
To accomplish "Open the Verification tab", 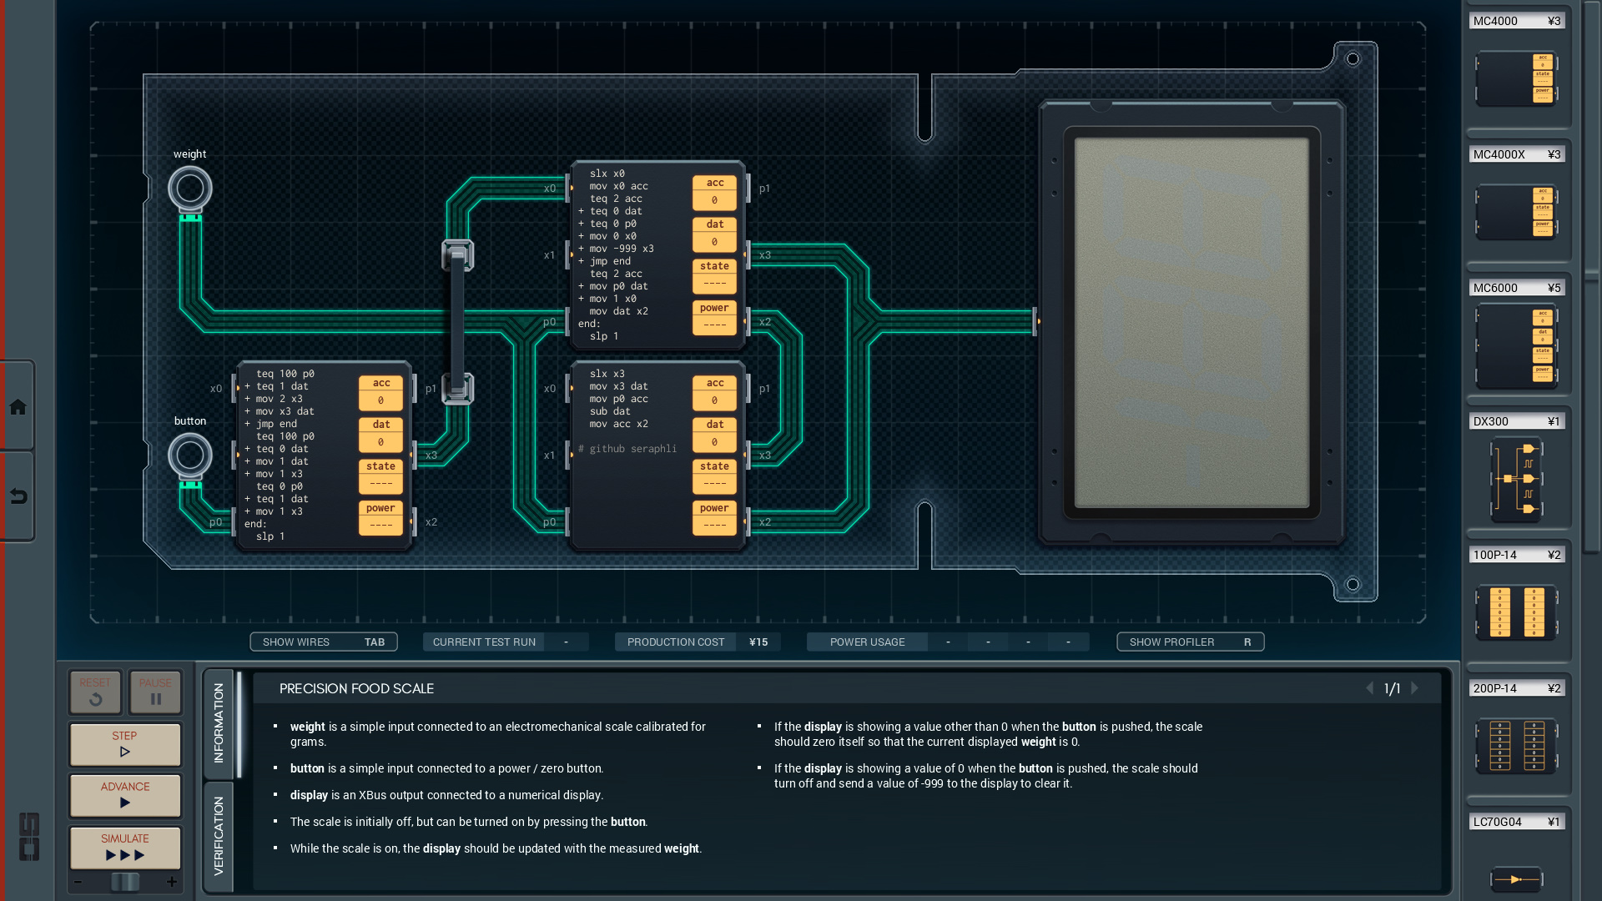I will tap(219, 836).
